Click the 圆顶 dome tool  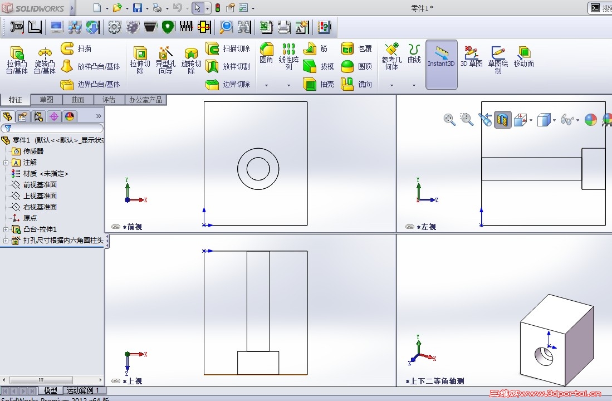(x=356, y=66)
